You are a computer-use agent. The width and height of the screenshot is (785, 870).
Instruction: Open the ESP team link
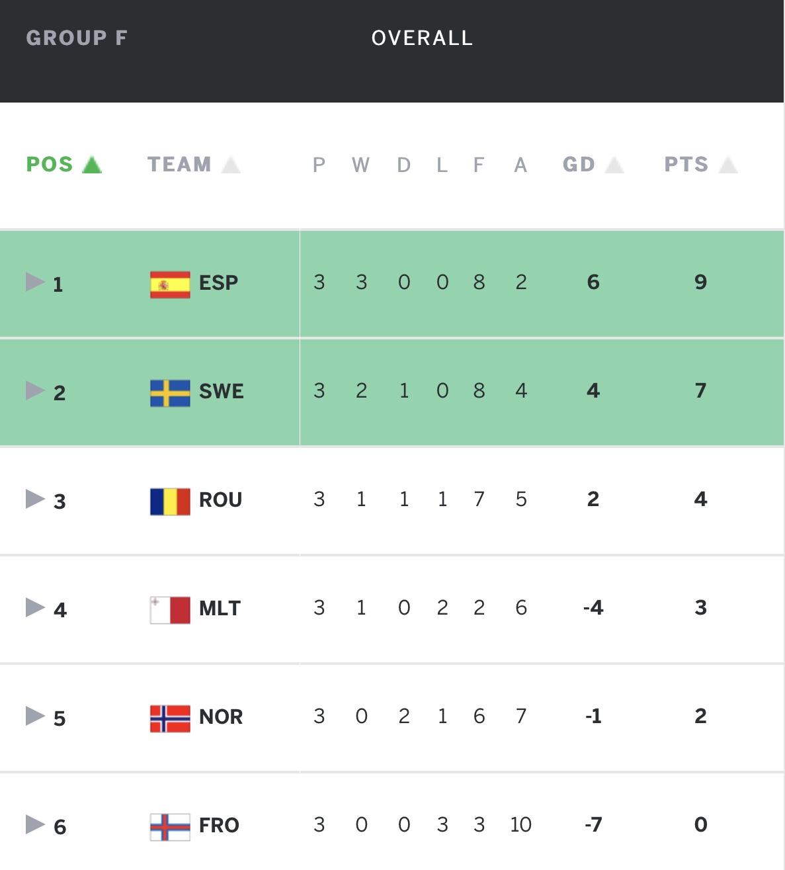[x=218, y=283]
